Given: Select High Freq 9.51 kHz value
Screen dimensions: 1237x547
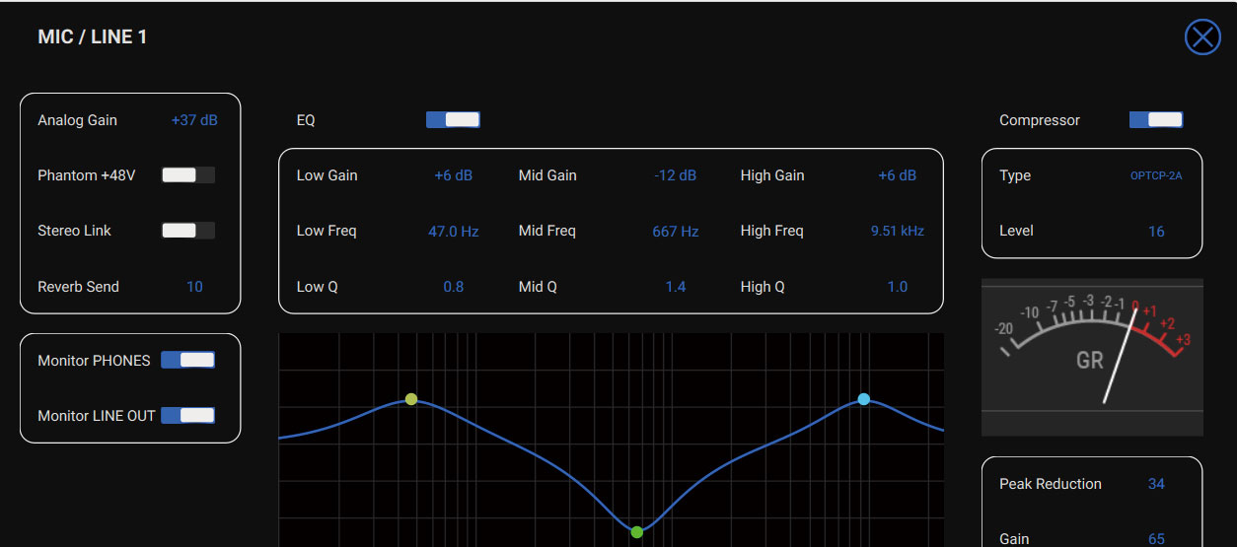Looking at the screenshot, I should 897,232.
